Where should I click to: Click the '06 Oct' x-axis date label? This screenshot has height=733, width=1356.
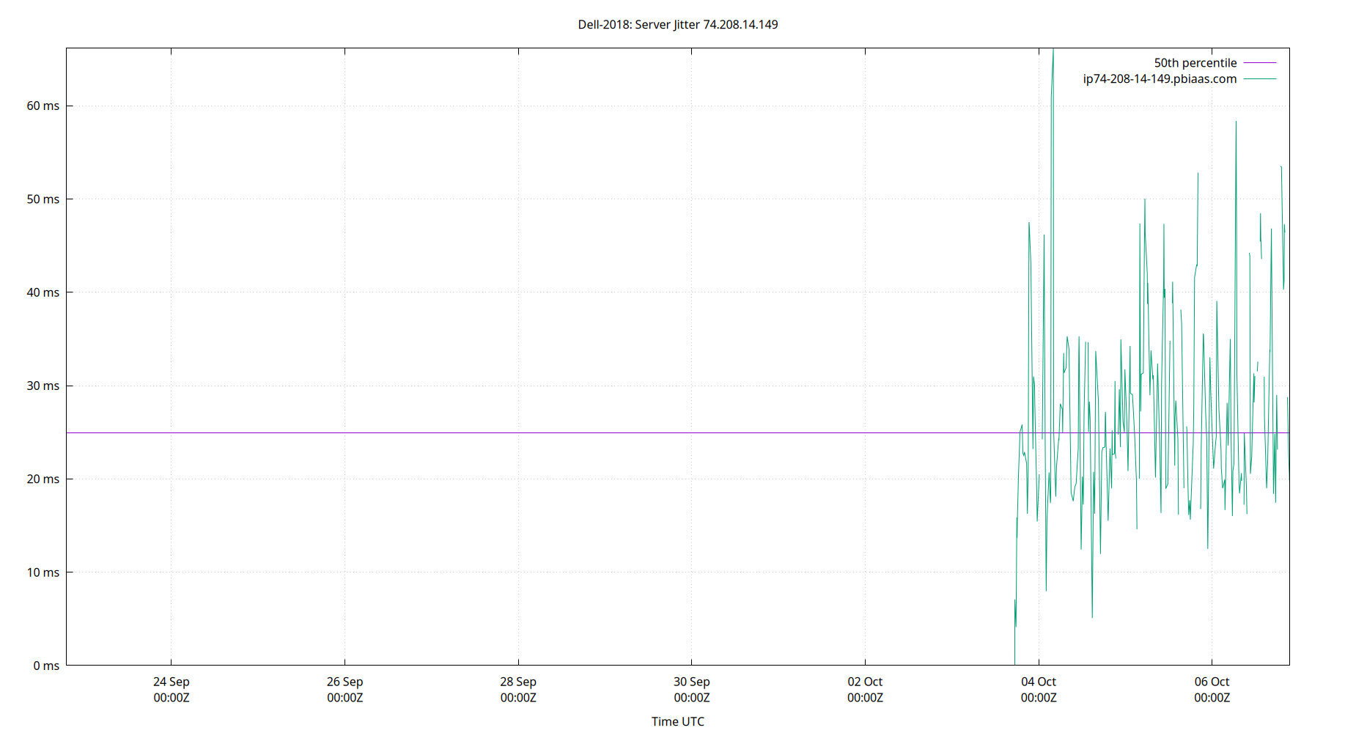tap(1212, 682)
